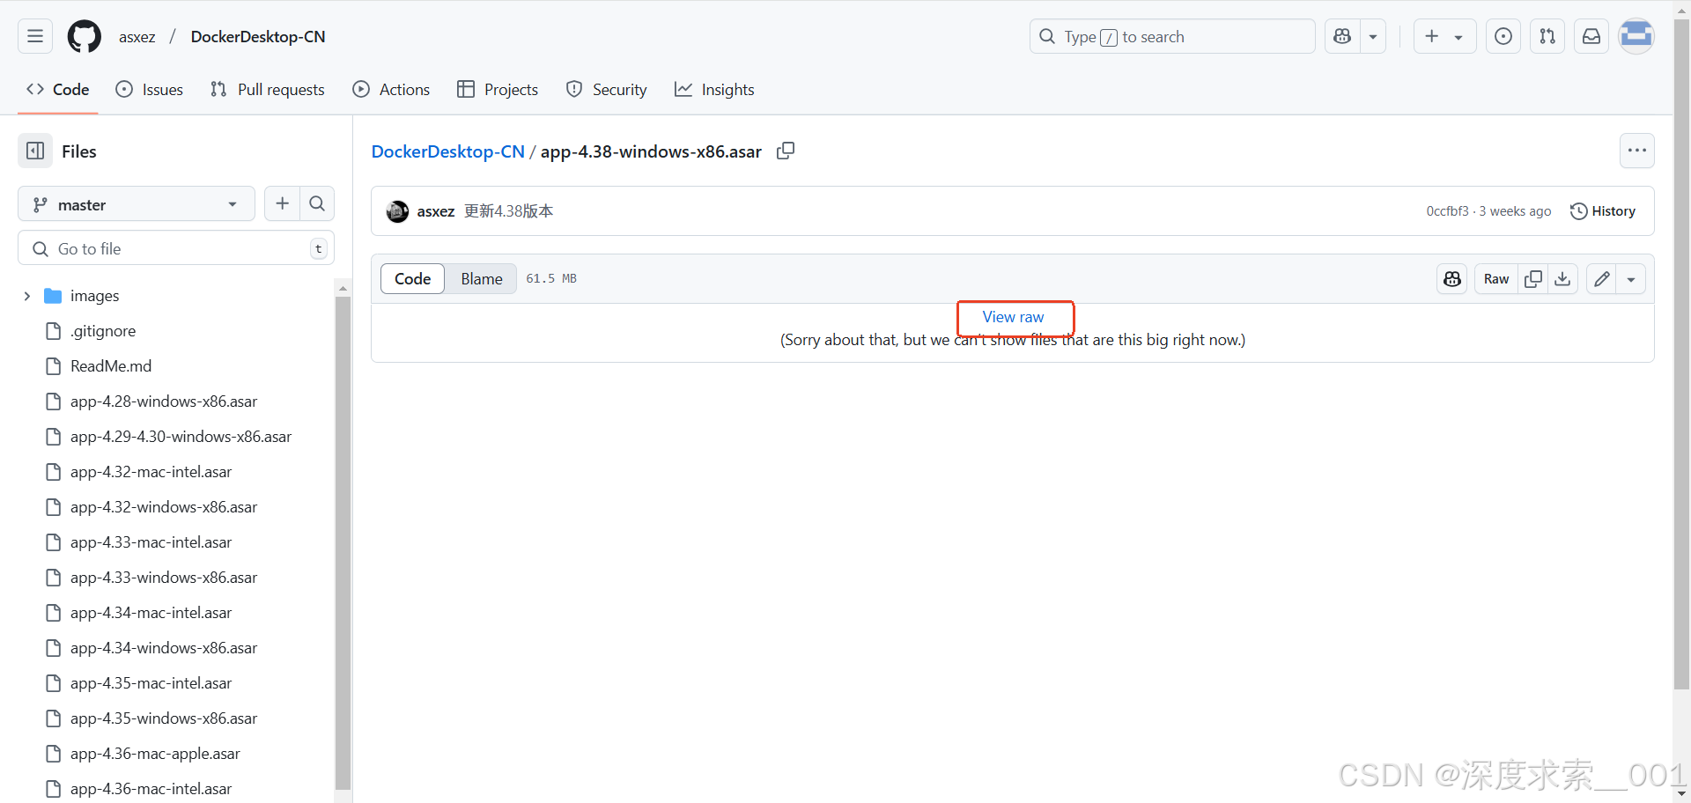This screenshot has width=1691, height=803.
Task: Click the View raw link
Action: pos(1013,317)
